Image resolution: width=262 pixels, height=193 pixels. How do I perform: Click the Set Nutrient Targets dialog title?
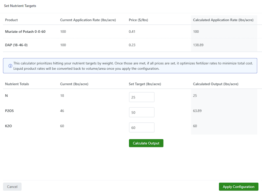point(20,6)
